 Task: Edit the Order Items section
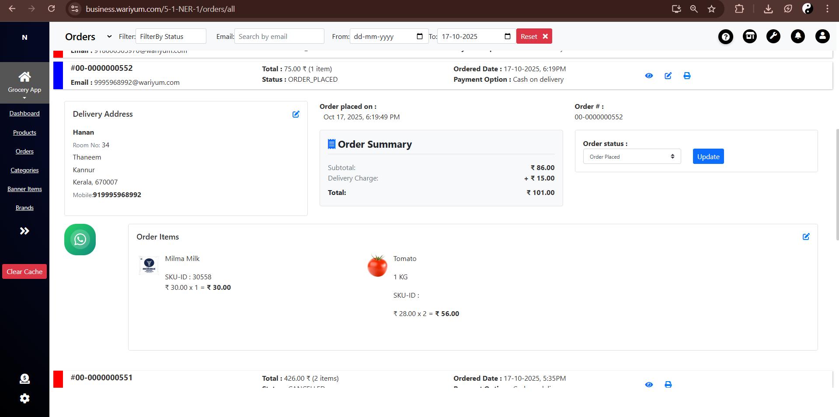(806, 236)
